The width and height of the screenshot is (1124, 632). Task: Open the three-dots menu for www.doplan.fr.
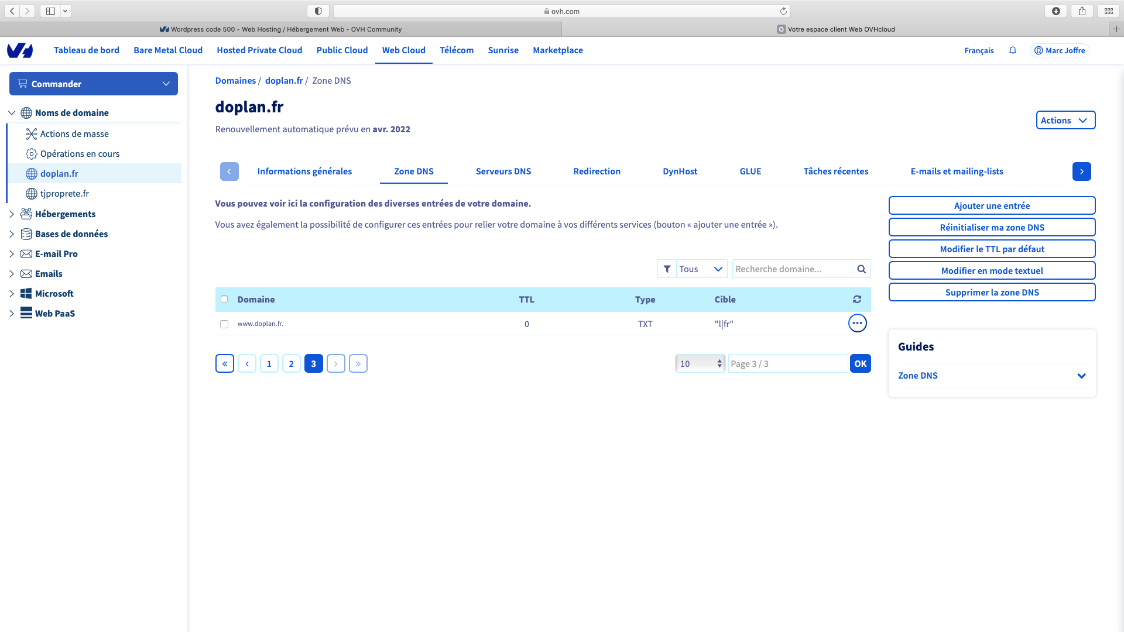pyautogui.click(x=857, y=323)
